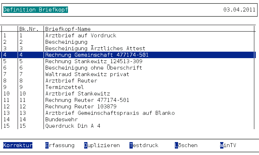This screenshot has height=155, width=259.
Task: Click the Bk.Nr. column header
Action: click(29, 29)
